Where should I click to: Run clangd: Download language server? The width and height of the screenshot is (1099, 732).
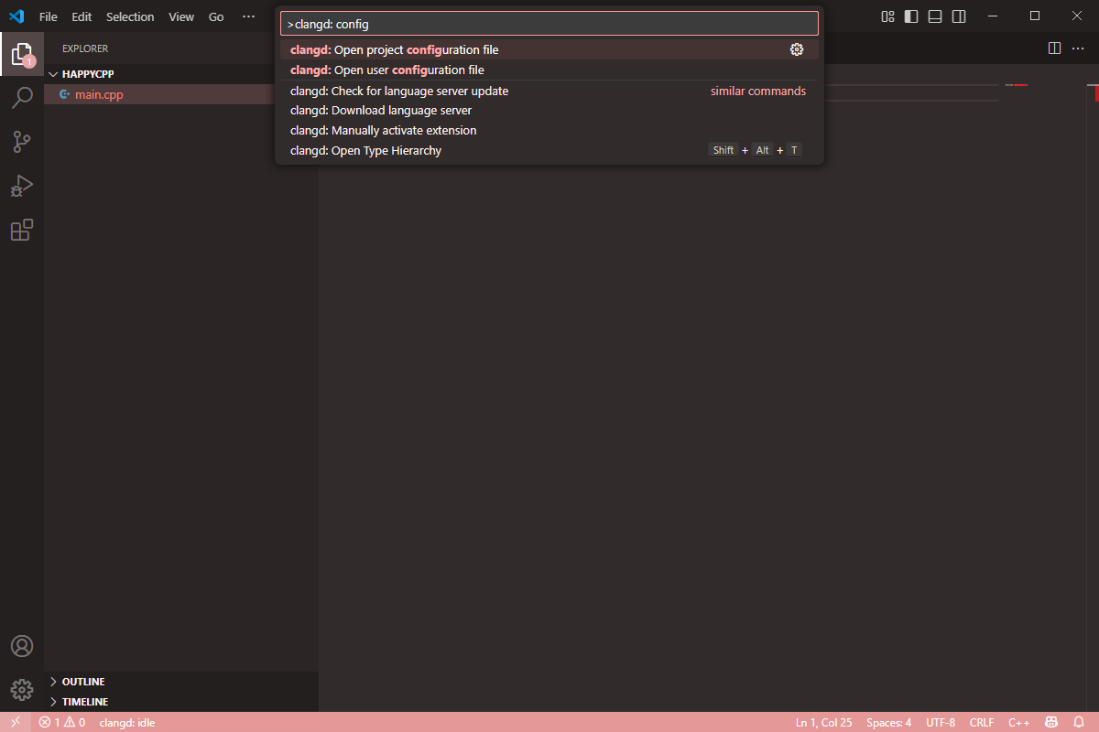click(549, 110)
